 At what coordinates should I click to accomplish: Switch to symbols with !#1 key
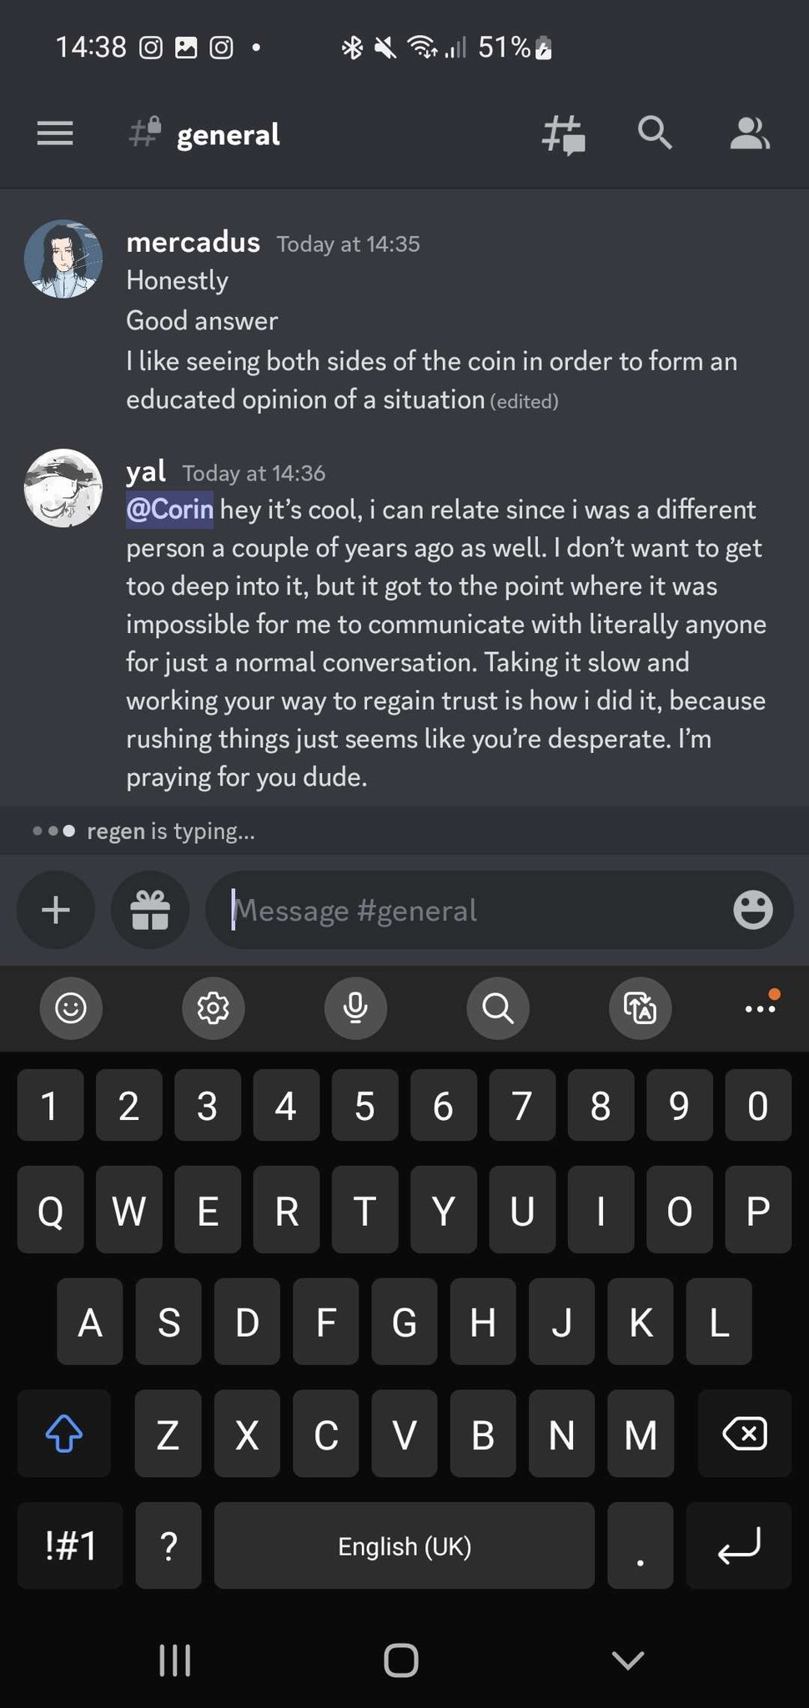click(70, 1545)
